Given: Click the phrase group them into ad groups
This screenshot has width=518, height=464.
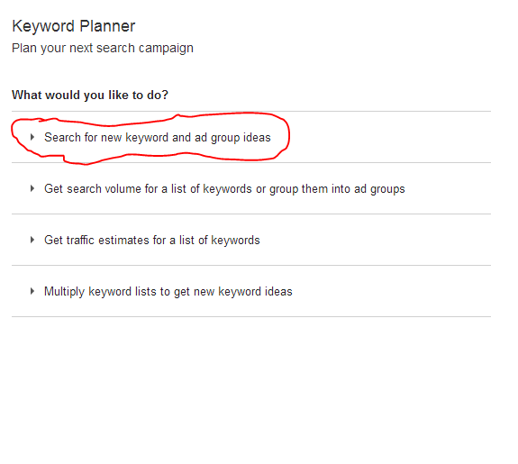Looking at the screenshot, I should point(337,189).
